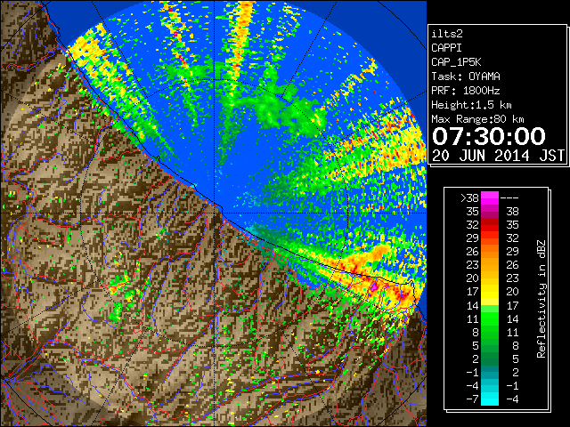Image resolution: width=570 pixels, height=427 pixels.
Task: Click the 'Height:1.5 km' line
Action: [x=471, y=105]
